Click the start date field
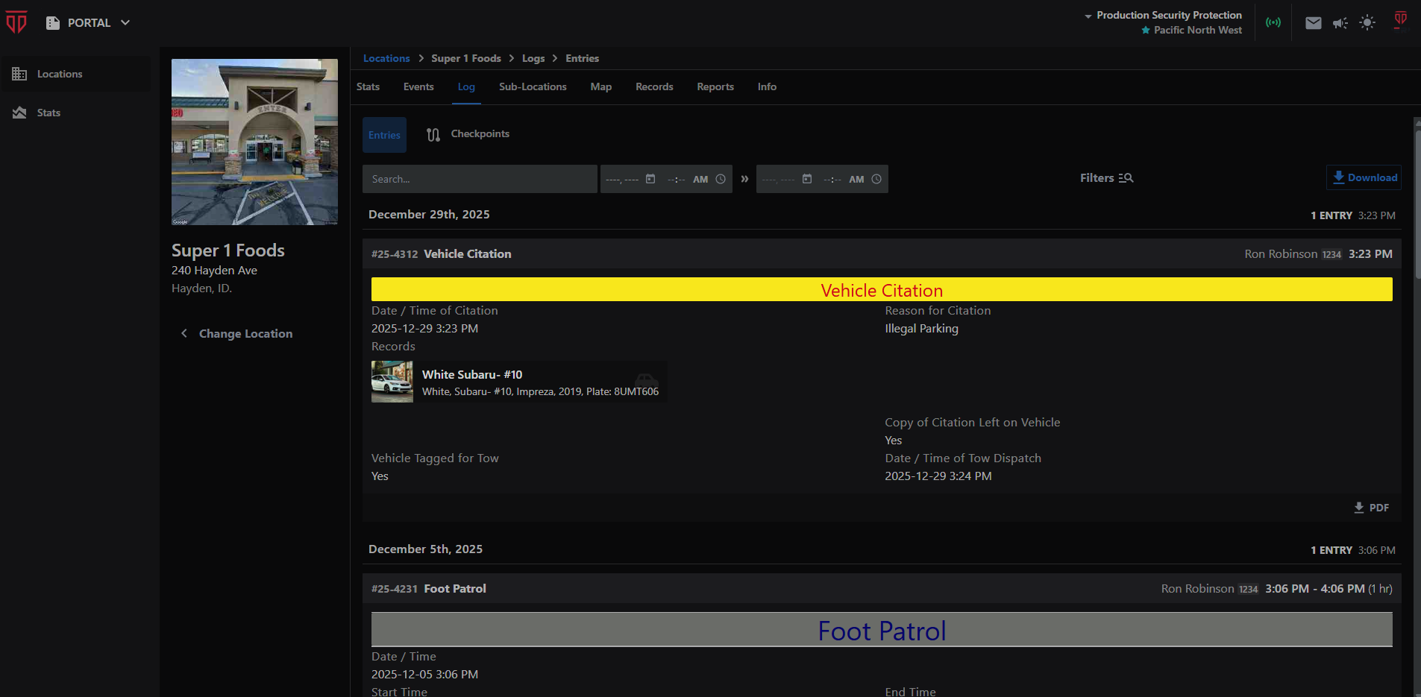The width and height of the screenshot is (1421, 697). (622, 180)
